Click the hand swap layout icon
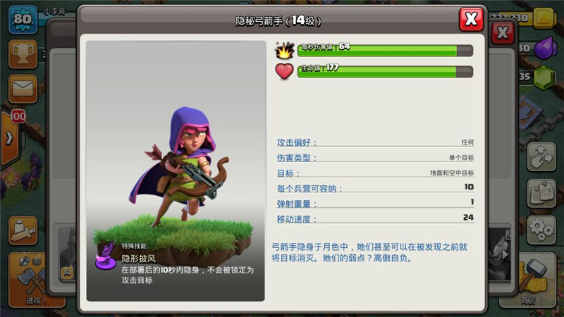Image resolution: width=564 pixels, height=317 pixels. point(541,156)
